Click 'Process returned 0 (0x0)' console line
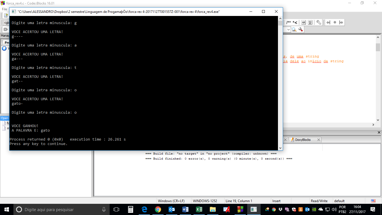 [36, 139]
